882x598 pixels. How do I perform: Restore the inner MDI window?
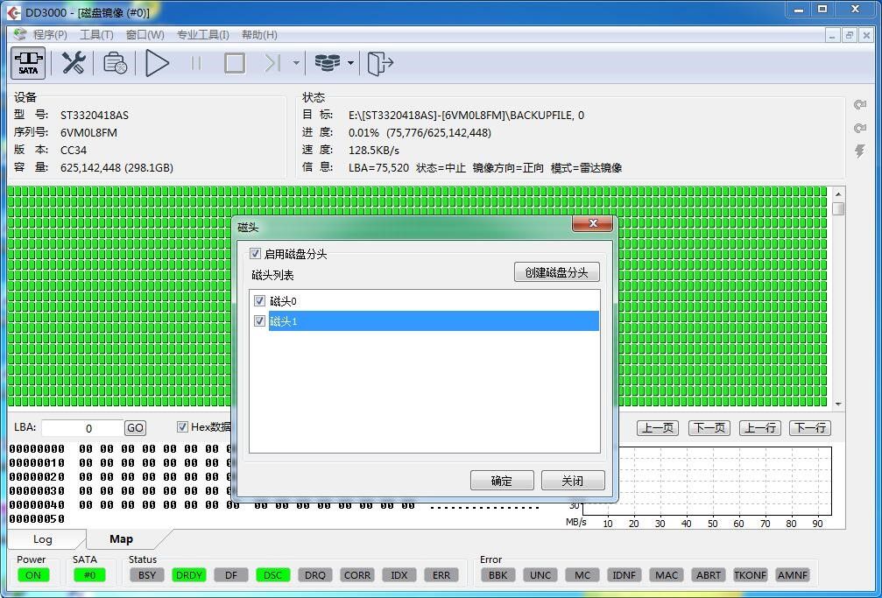(850, 35)
